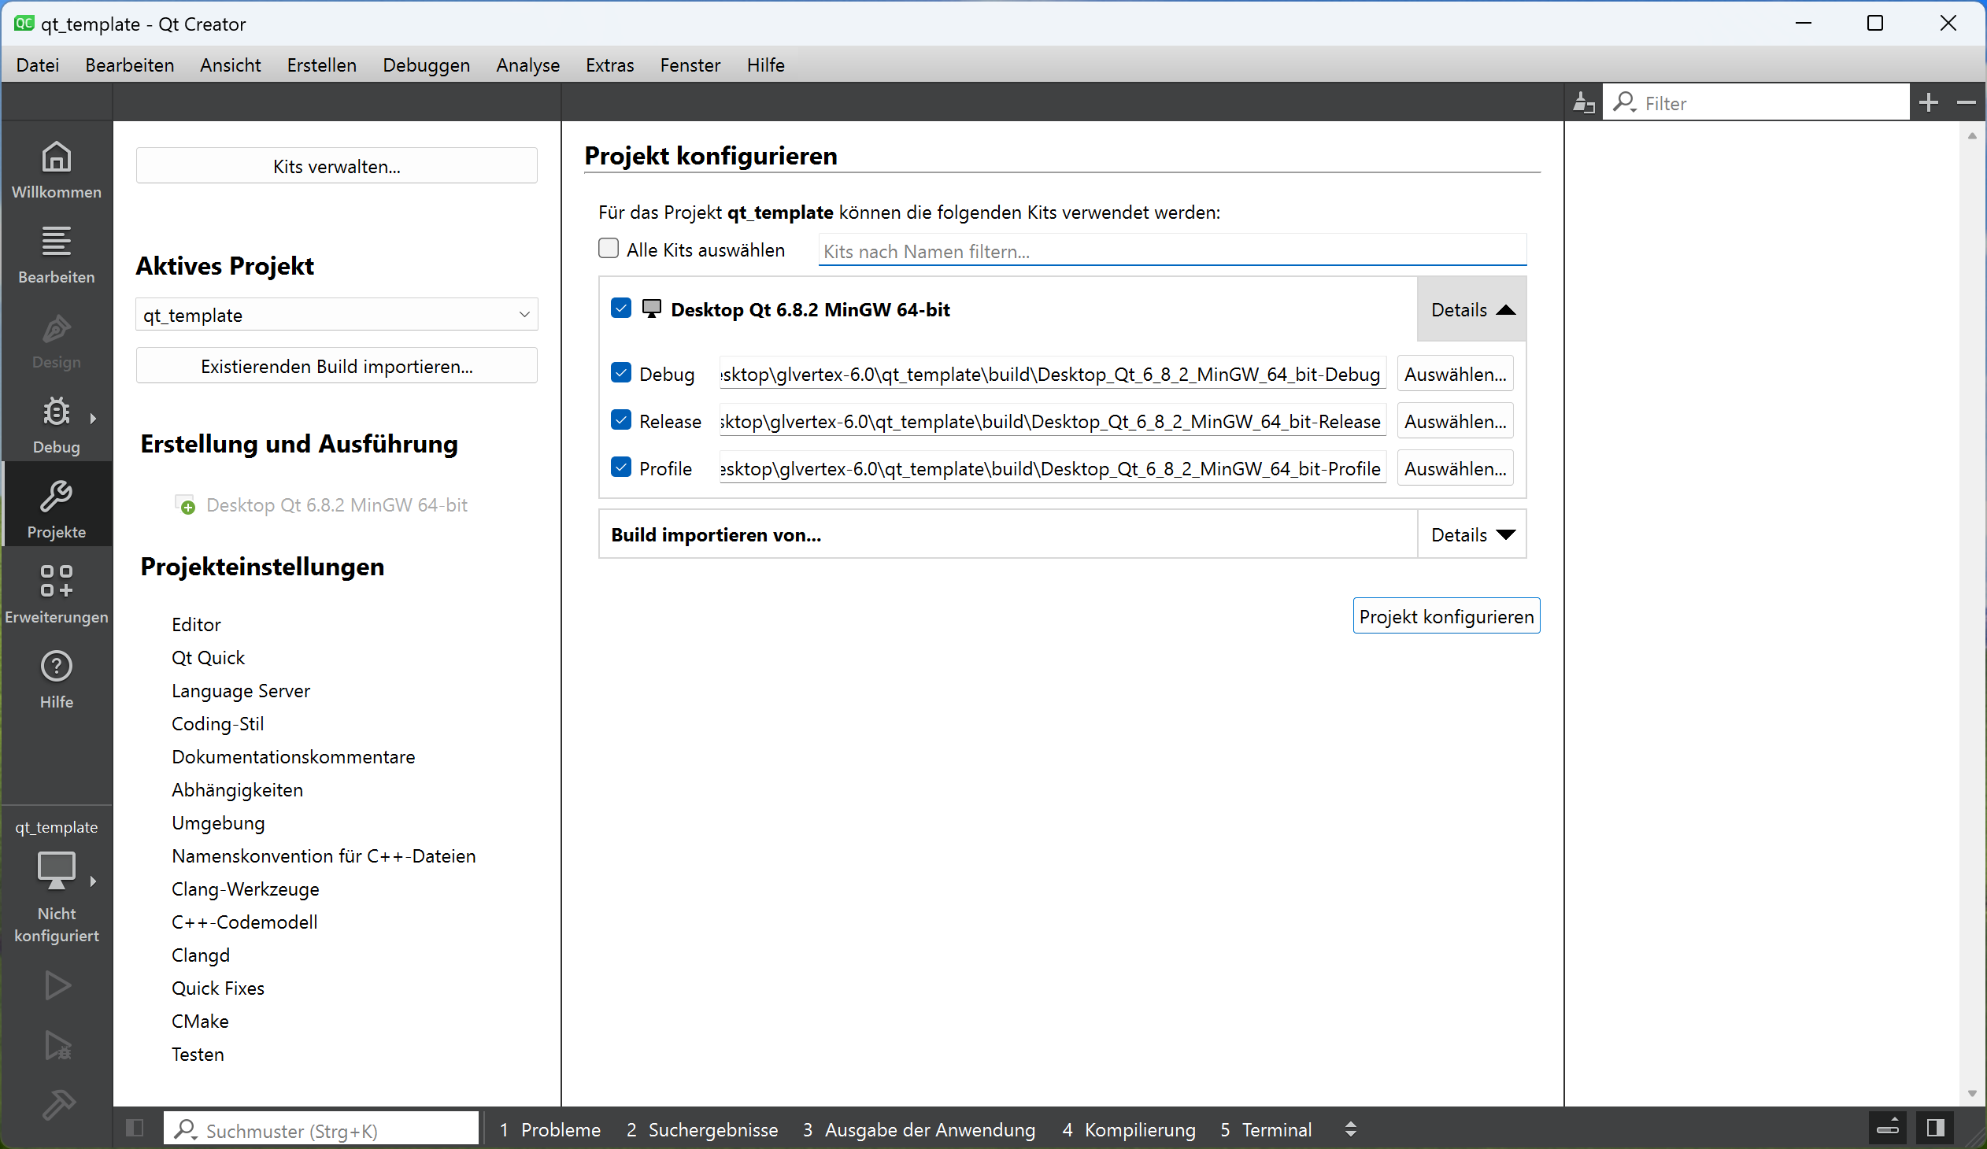1987x1149 pixels.
Task: Click the plus button next to Filter
Action: tap(1929, 102)
